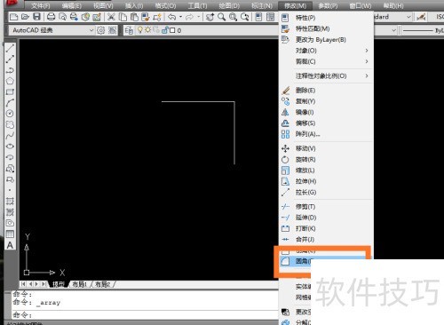Select the Table tool
The image size is (444, 325).
10,234
